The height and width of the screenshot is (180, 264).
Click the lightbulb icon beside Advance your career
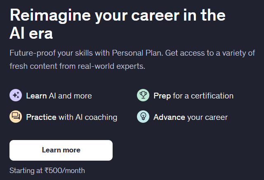pos(143,117)
